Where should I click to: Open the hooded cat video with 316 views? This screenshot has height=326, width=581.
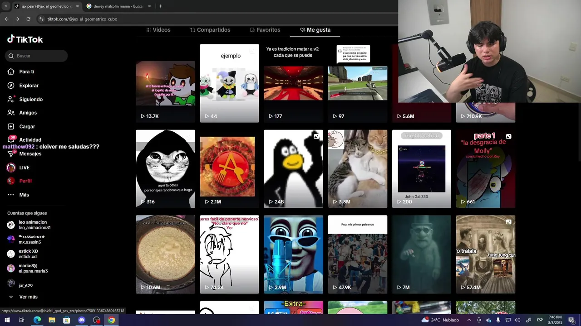[165, 169]
